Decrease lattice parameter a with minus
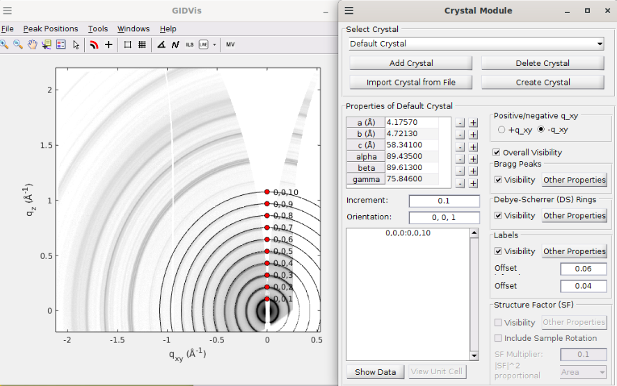The image size is (617, 386). click(460, 122)
